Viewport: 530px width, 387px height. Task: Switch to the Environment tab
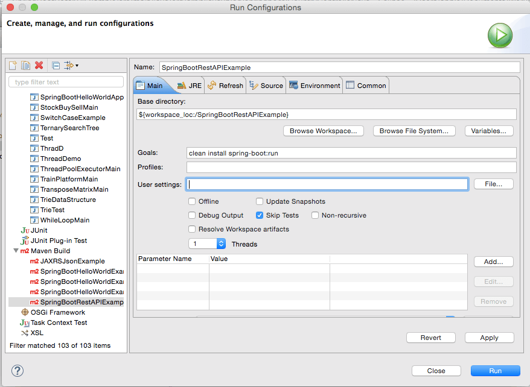click(x=314, y=86)
